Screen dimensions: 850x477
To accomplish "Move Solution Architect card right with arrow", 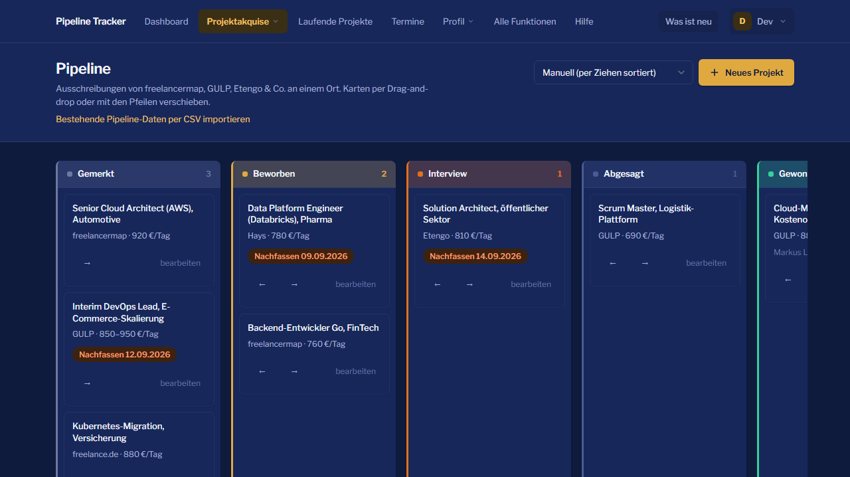I will click(x=469, y=284).
